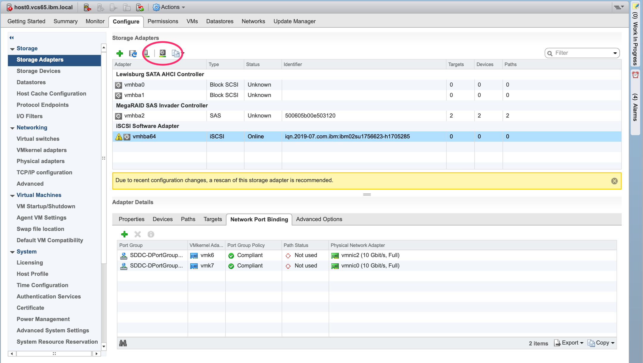643x363 pixels.
Task: Go to Host Cache Configuration
Action: click(x=51, y=94)
